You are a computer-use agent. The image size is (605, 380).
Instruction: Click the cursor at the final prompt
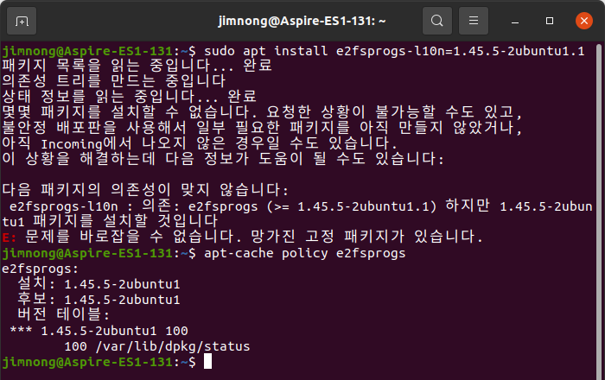[207, 362]
